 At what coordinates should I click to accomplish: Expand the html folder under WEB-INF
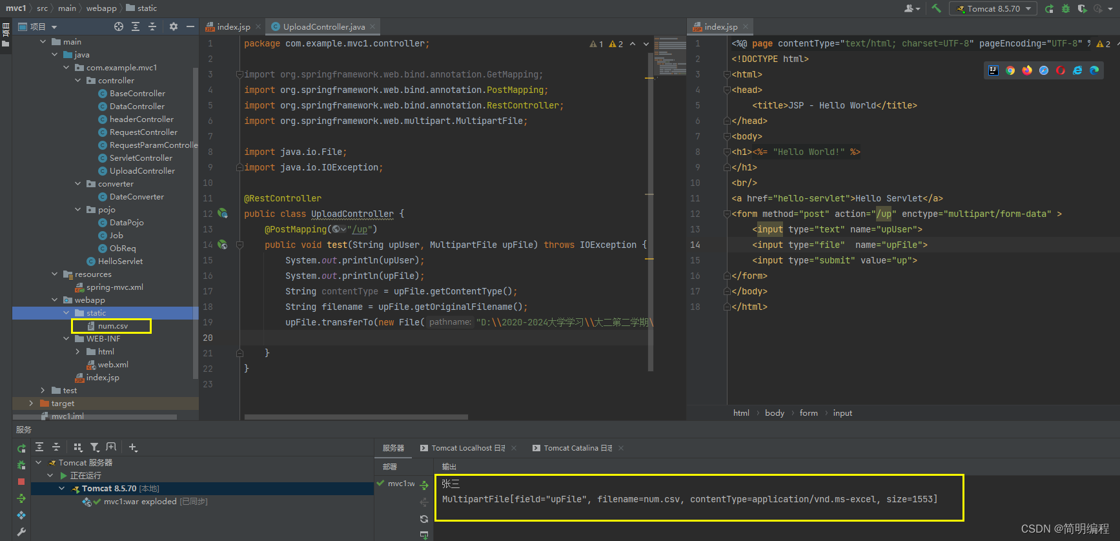click(78, 352)
